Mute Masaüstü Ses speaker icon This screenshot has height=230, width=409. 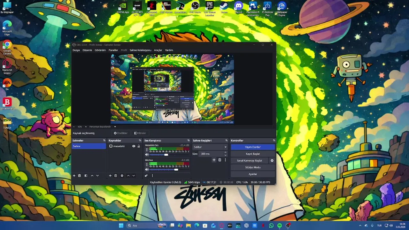147,155
